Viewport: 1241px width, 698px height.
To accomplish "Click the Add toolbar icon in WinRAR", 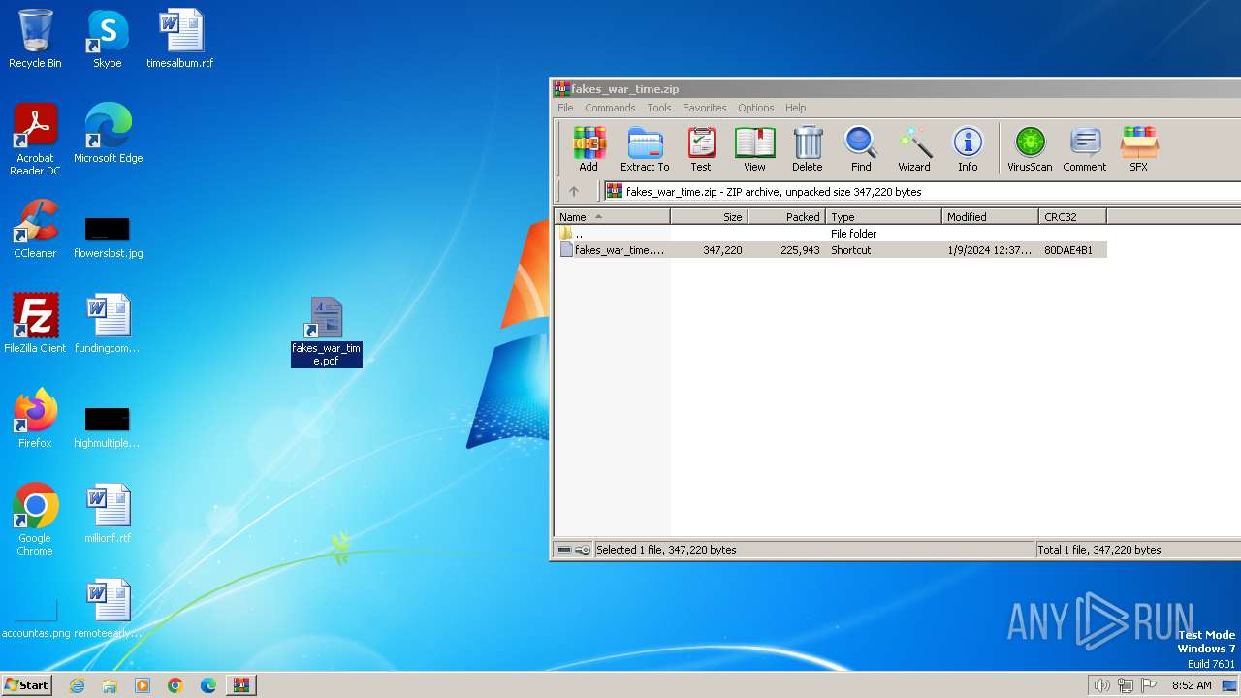I will [589, 149].
